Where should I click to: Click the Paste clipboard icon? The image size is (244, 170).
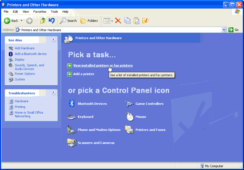click(x=136, y=21)
